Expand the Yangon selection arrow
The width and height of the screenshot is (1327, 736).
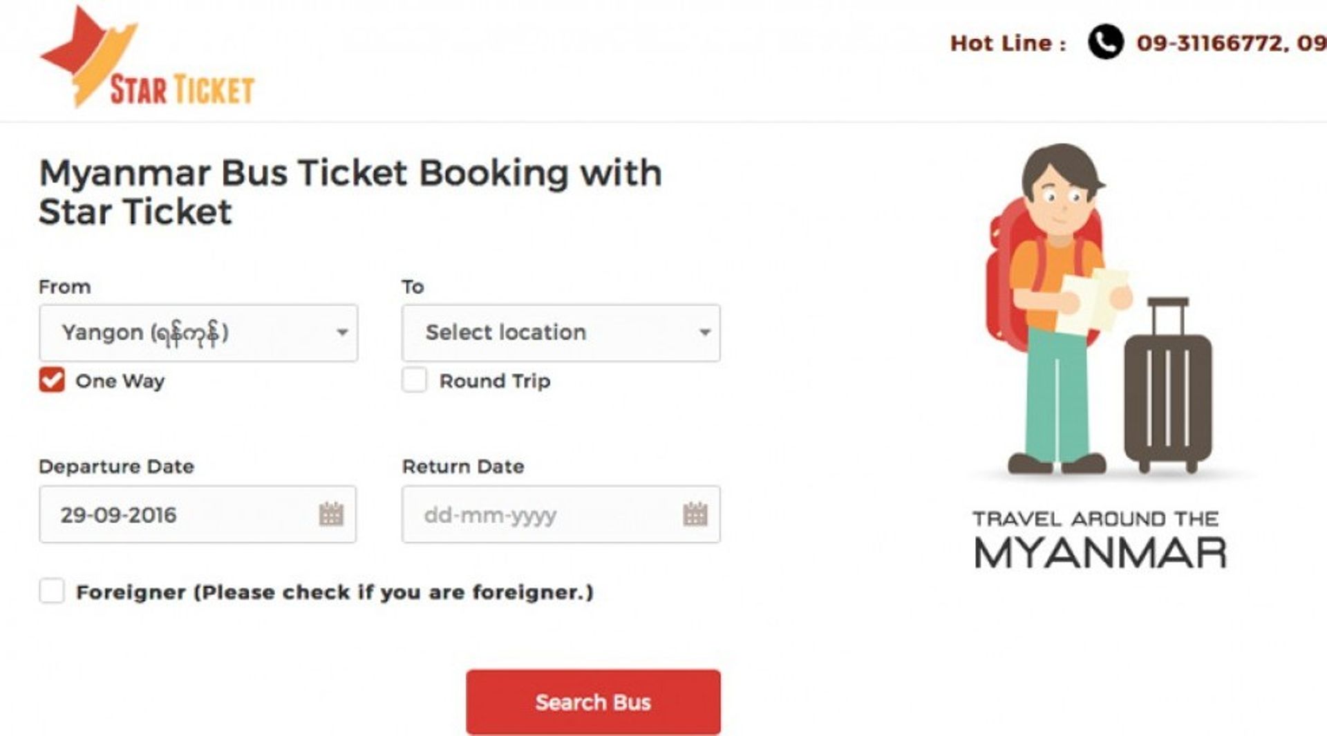341,333
